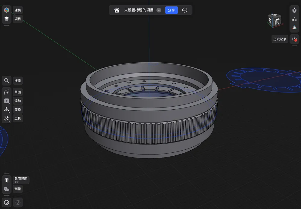The width and height of the screenshot is (301, 209).
Task: Click the project title 未设置标题的项目
Action: point(139,10)
